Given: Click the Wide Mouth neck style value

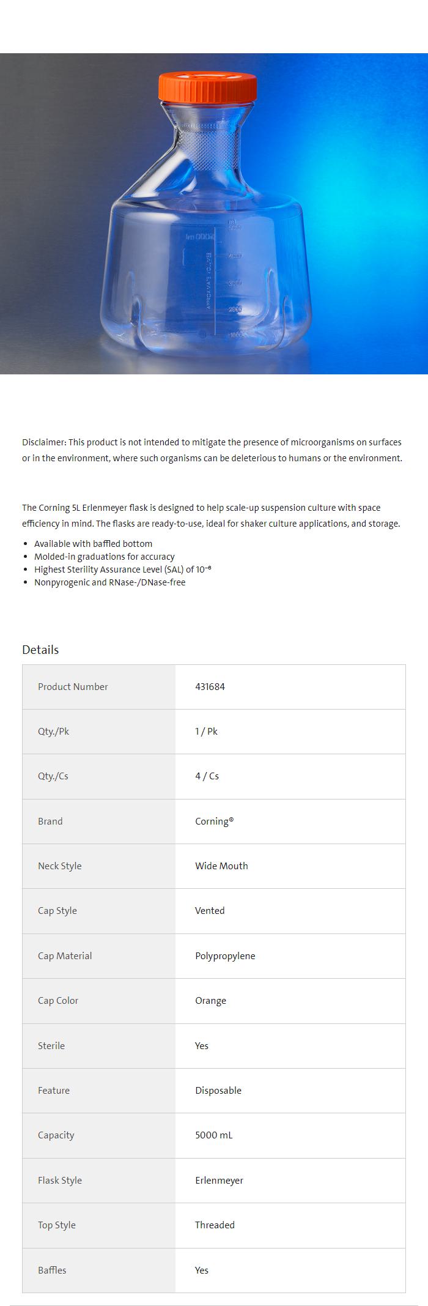Looking at the screenshot, I should (221, 866).
